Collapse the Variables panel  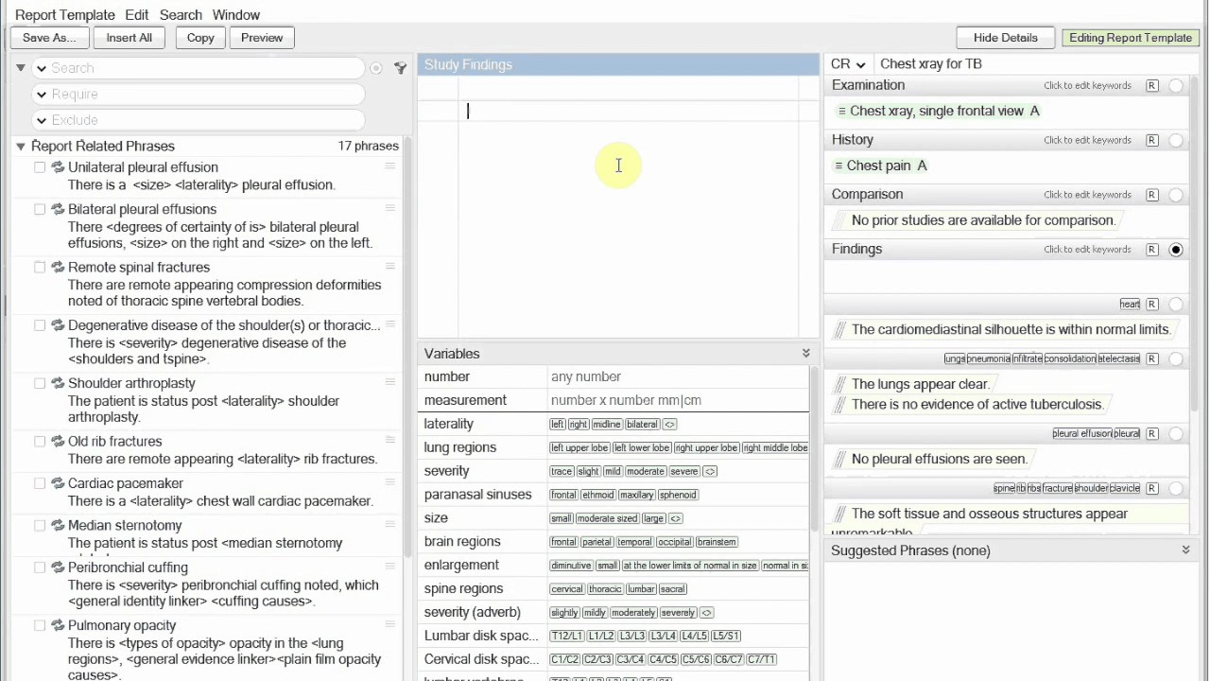[x=806, y=354]
